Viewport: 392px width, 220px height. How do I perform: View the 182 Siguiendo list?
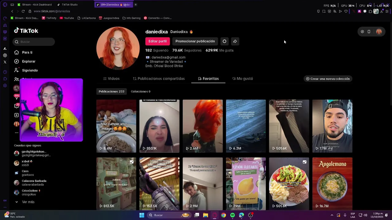click(157, 50)
